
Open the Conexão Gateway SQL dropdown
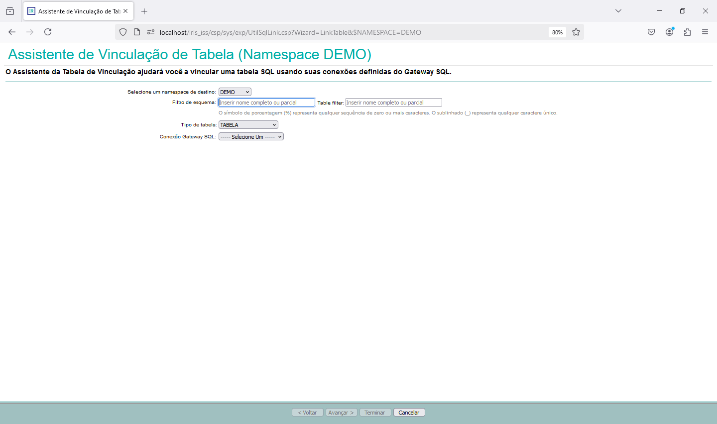pos(251,137)
